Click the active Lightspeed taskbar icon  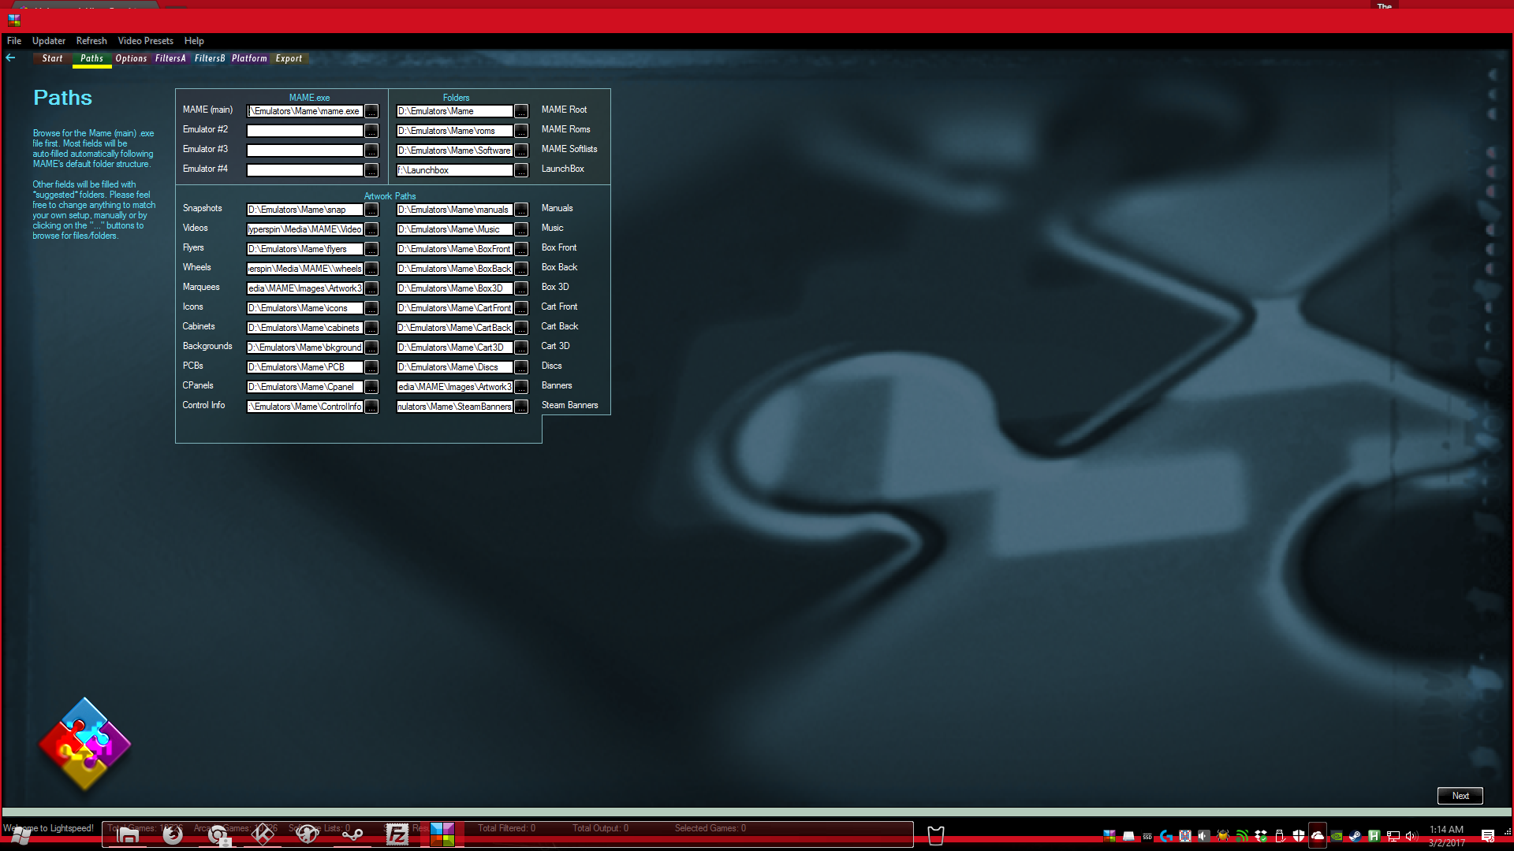coord(442,835)
